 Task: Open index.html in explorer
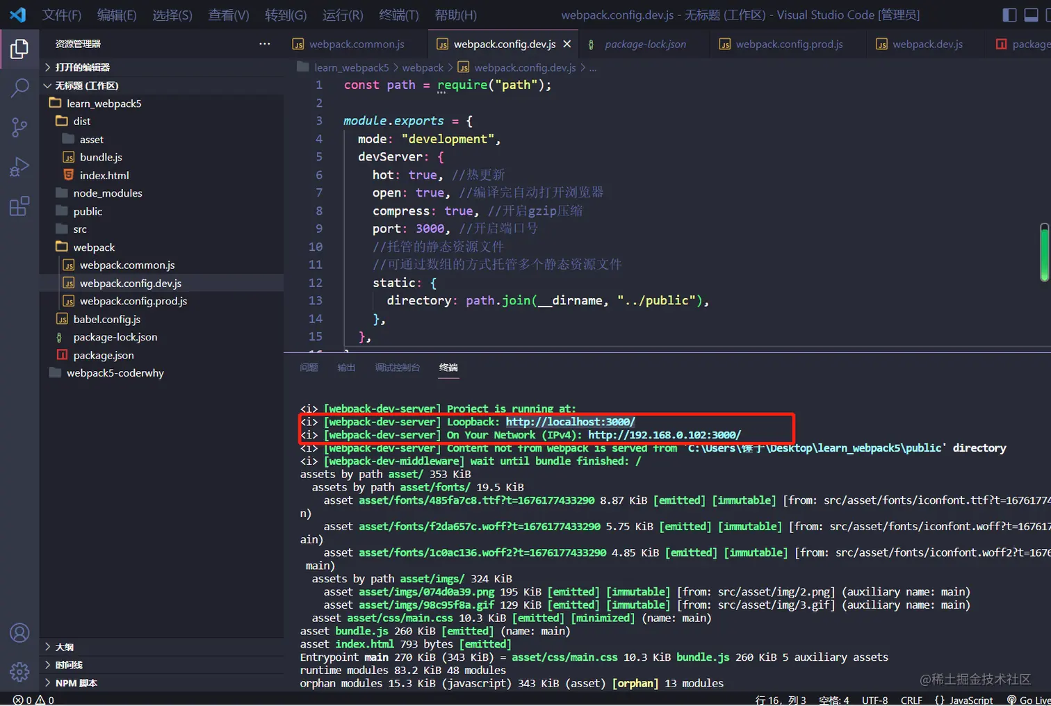click(161, 175)
